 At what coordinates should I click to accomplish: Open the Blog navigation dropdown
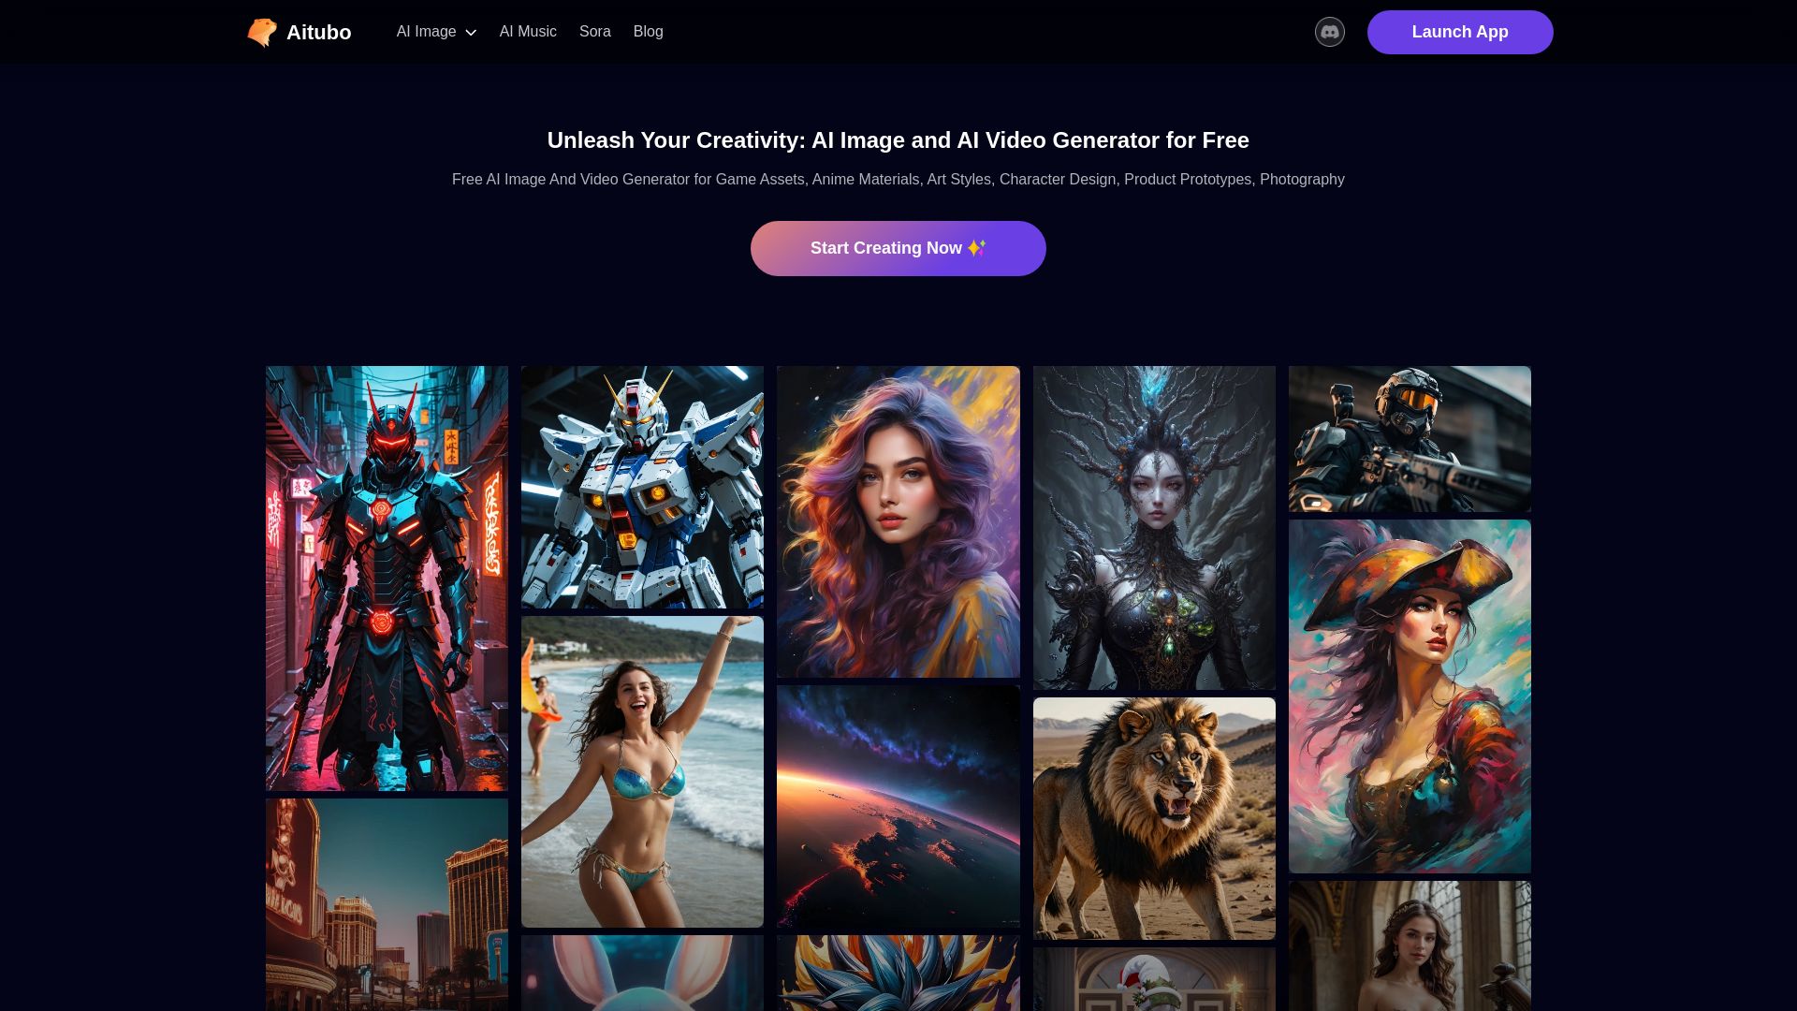click(x=648, y=31)
